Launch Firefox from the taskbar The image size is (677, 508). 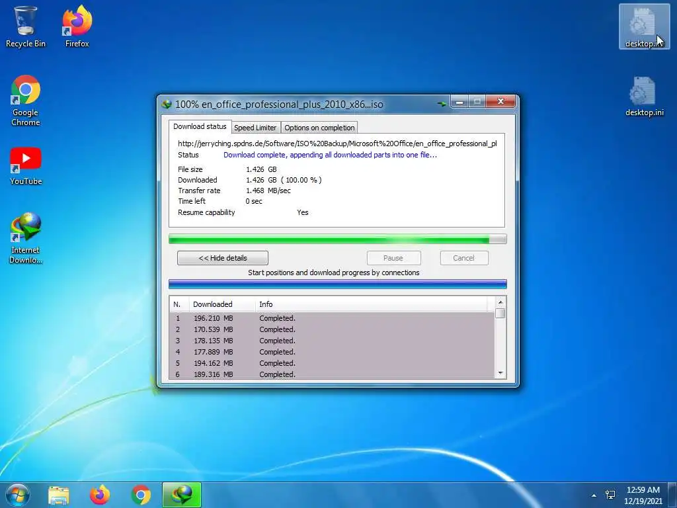click(x=100, y=495)
